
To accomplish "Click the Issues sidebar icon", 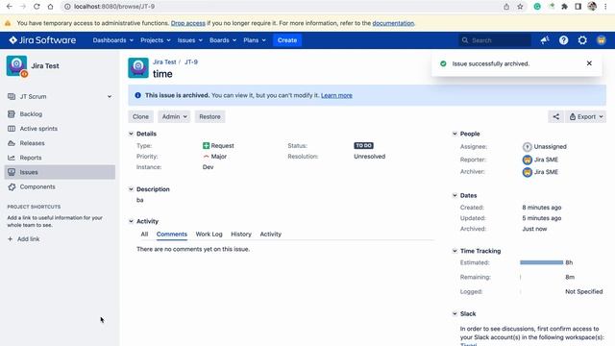I will click(x=12, y=172).
